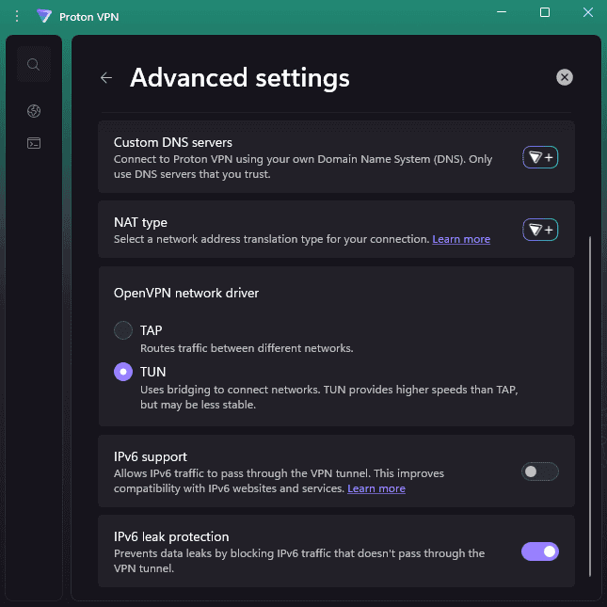The height and width of the screenshot is (607, 607).
Task: Open the search icon in the sidebar
Action: [34, 65]
